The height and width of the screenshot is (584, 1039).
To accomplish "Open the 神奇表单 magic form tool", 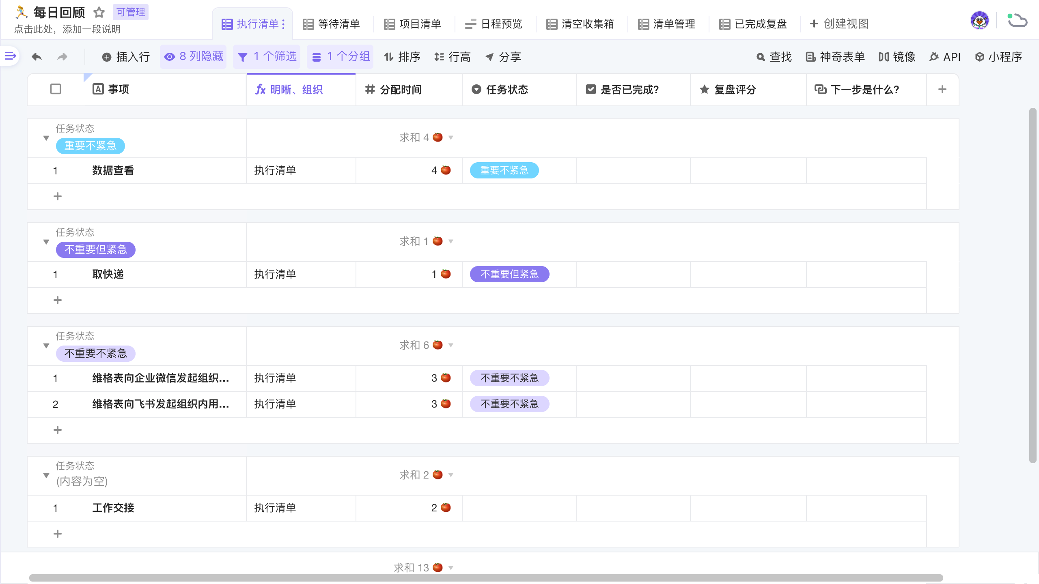I will (x=835, y=57).
